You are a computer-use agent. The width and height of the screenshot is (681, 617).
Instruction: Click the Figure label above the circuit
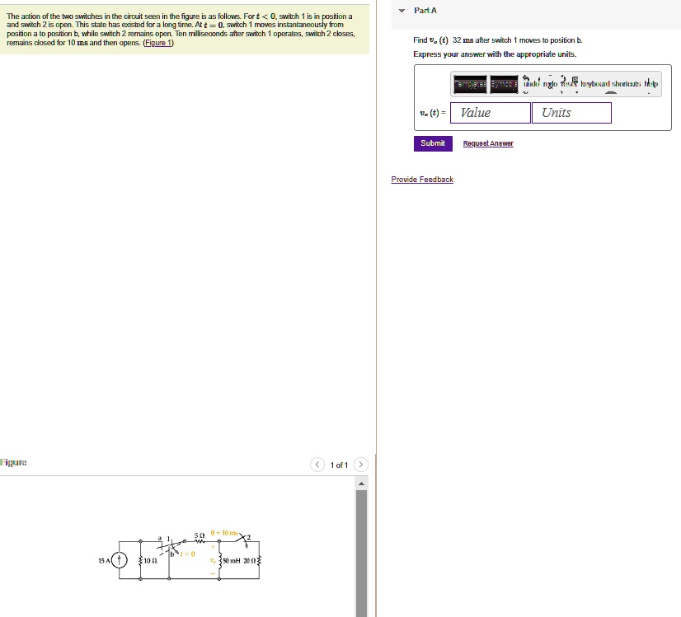[12, 464]
